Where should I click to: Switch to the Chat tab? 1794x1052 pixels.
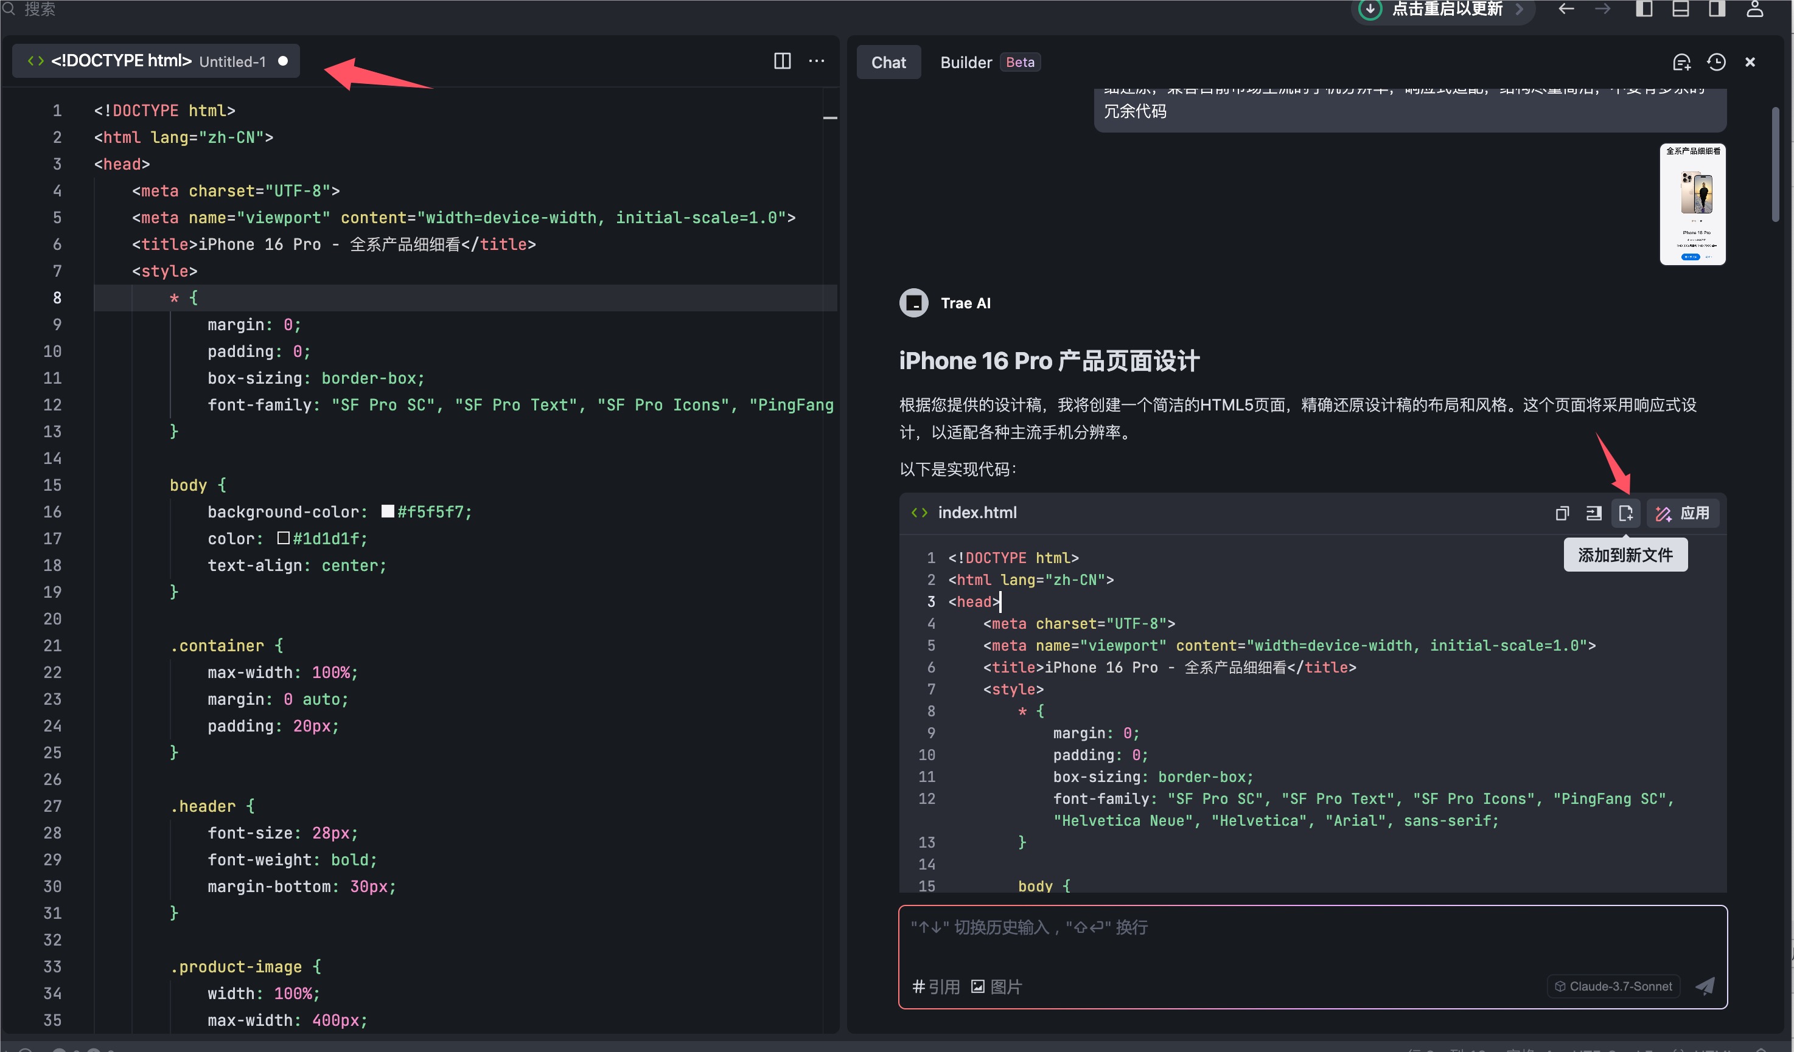click(x=888, y=63)
